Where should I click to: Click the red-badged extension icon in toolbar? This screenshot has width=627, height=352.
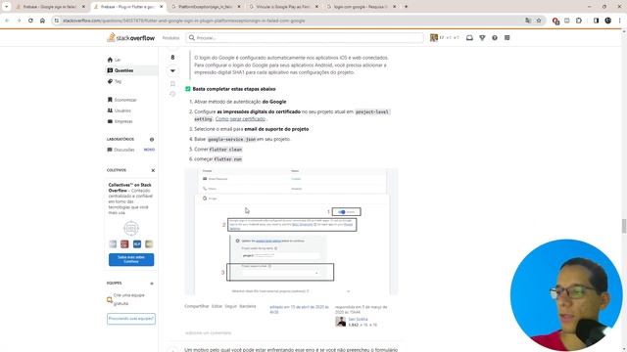pos(555,21)
